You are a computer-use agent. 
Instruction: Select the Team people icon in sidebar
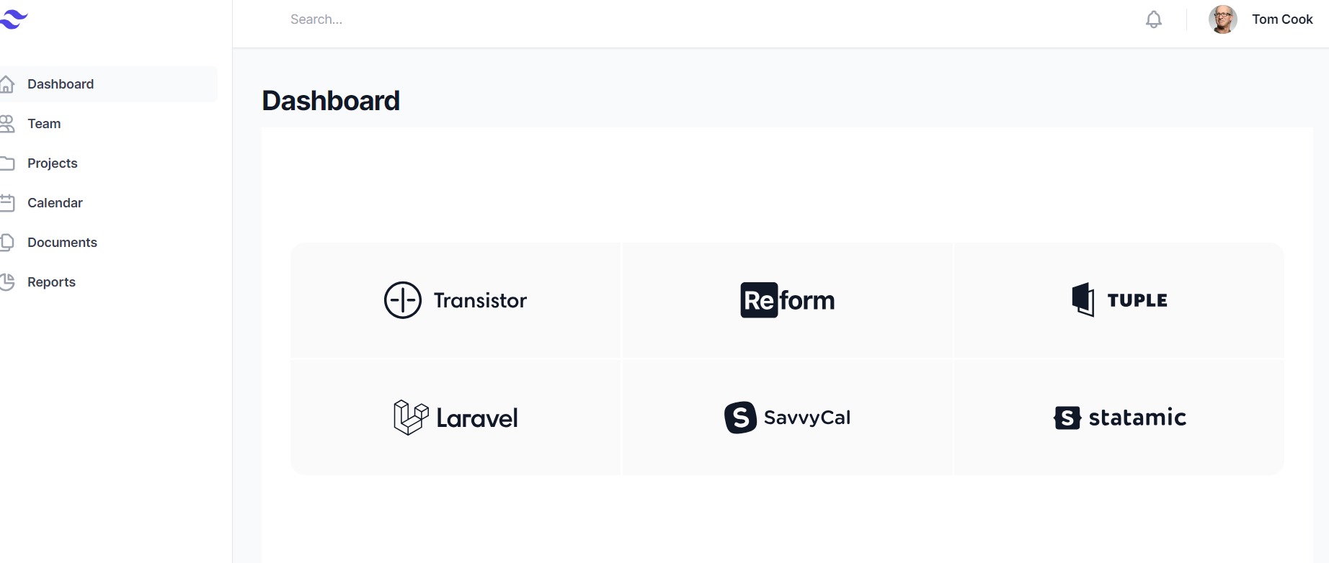click(9, 123)
